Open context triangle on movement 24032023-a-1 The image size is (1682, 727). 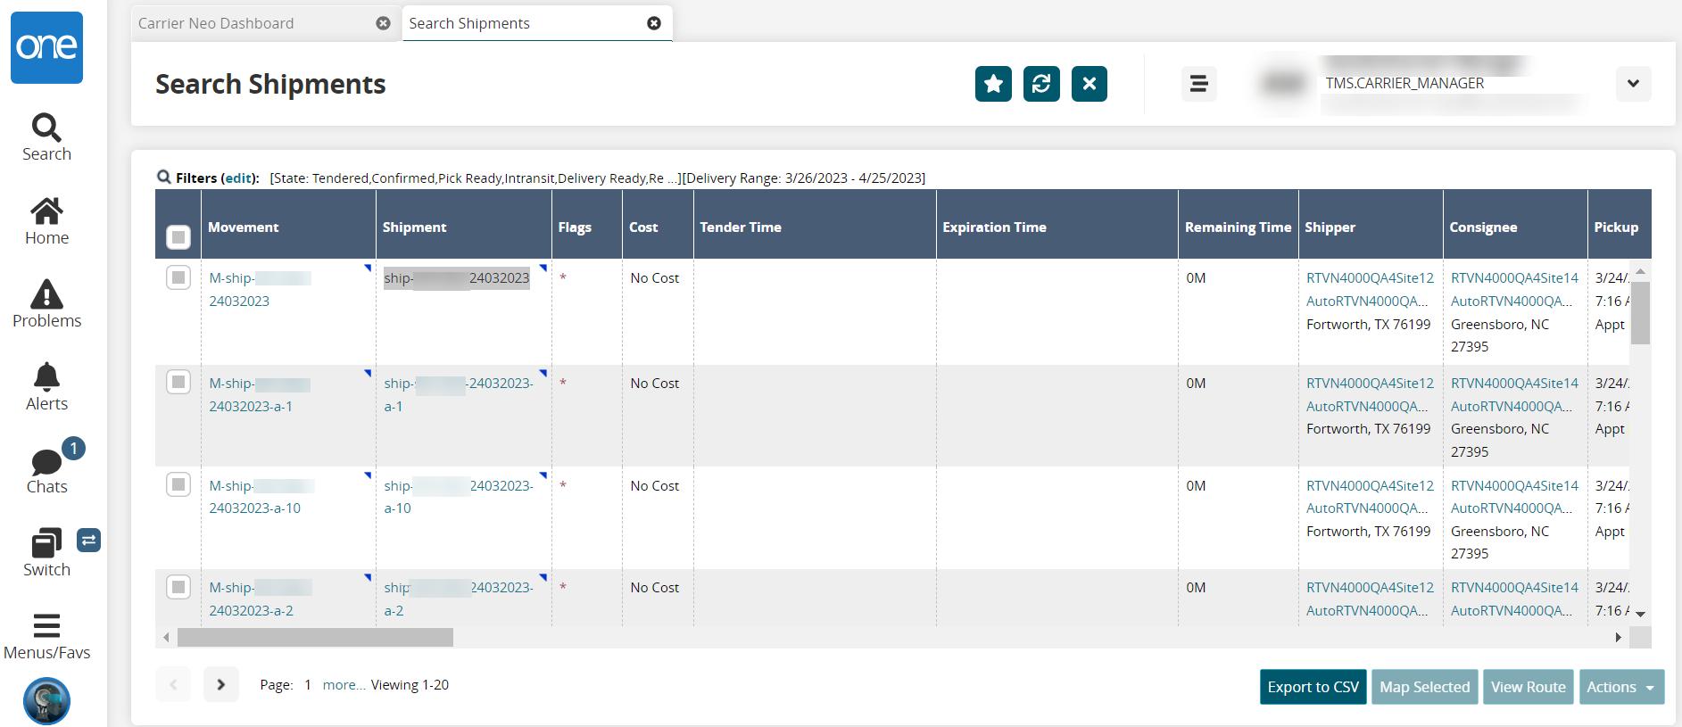pos(368,373)
